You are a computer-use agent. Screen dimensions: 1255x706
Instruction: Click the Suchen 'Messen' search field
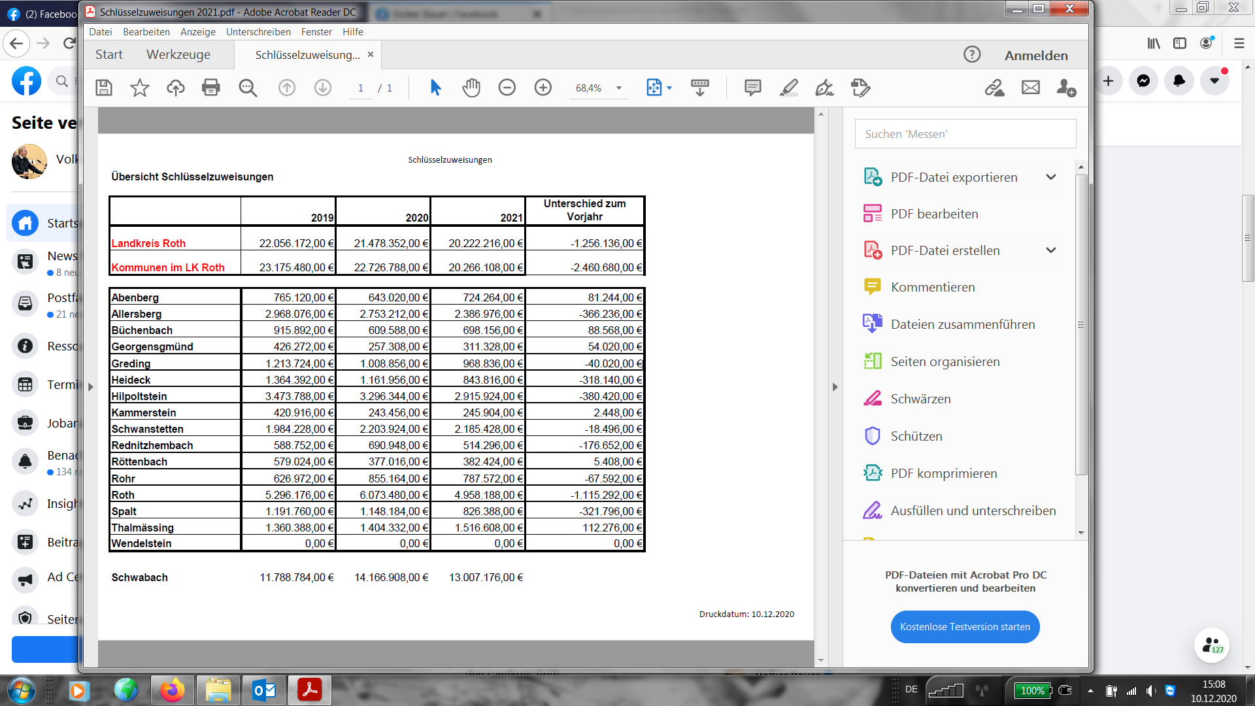965,134
